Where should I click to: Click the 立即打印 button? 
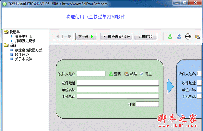tap(146, 37)
